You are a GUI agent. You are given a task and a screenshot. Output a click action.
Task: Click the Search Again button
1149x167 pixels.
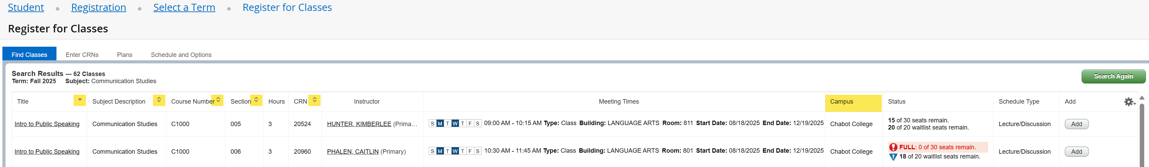pos(1113,76)
